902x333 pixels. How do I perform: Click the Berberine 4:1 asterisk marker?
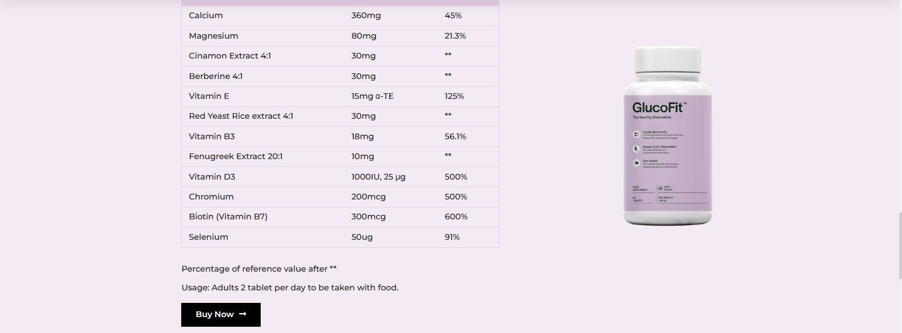pyautogui.click(x=448, y=75)
